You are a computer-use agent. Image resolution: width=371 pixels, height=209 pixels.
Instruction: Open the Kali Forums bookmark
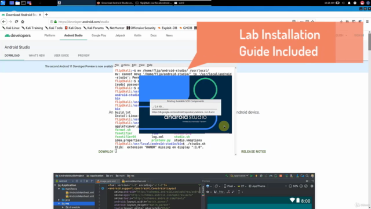[x=93, y=28]
